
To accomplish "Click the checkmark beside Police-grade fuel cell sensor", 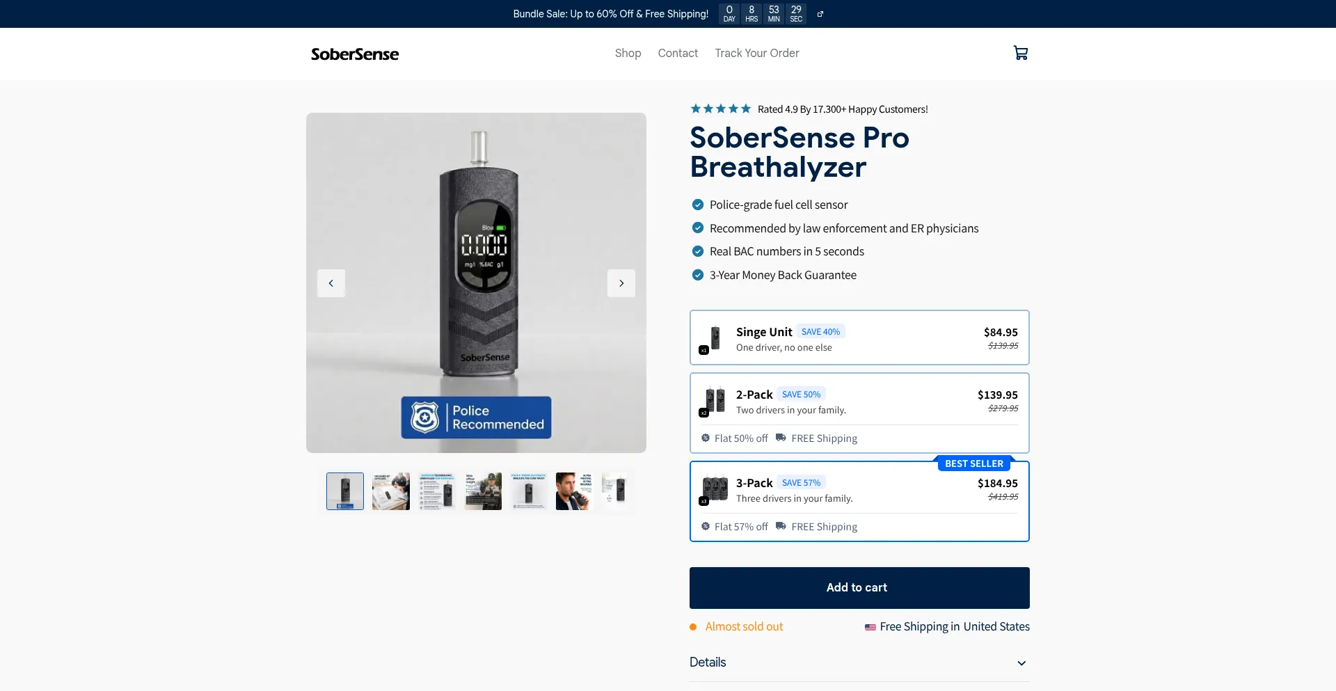I will 698,205.
